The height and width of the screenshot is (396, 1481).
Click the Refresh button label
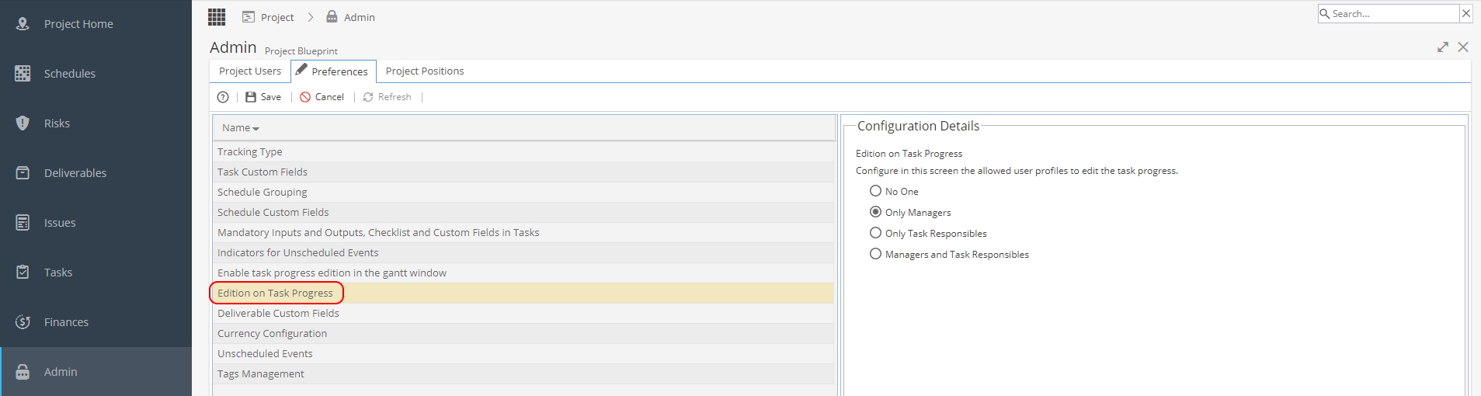(x=395, y=97)
